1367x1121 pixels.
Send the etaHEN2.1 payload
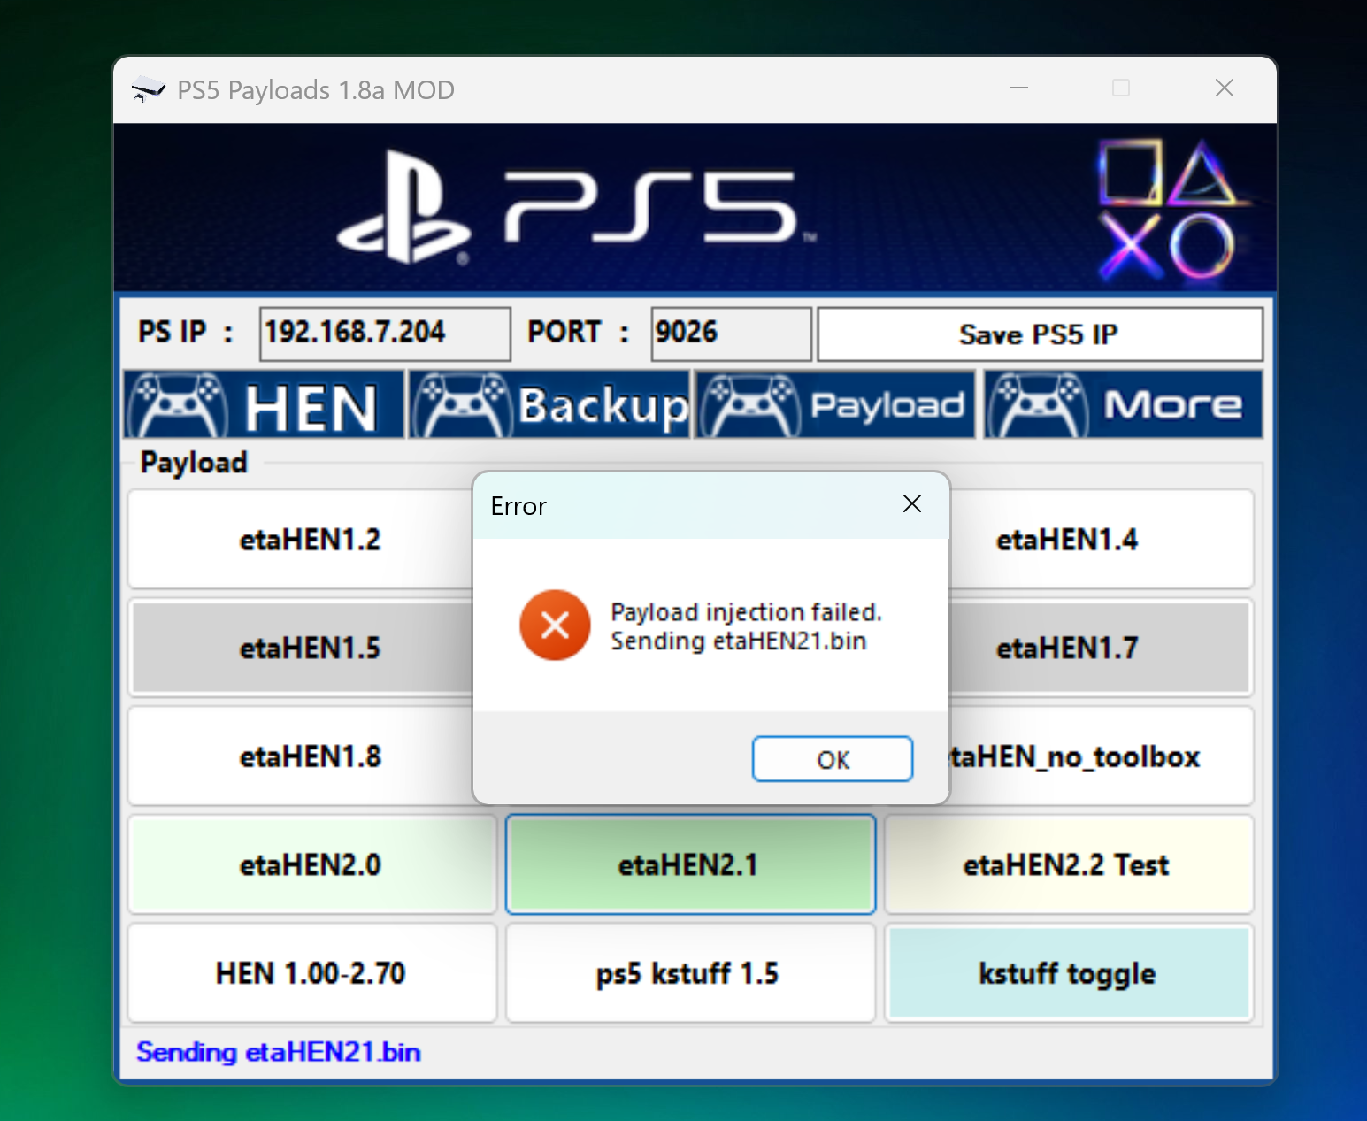click(x=690, y=864)
